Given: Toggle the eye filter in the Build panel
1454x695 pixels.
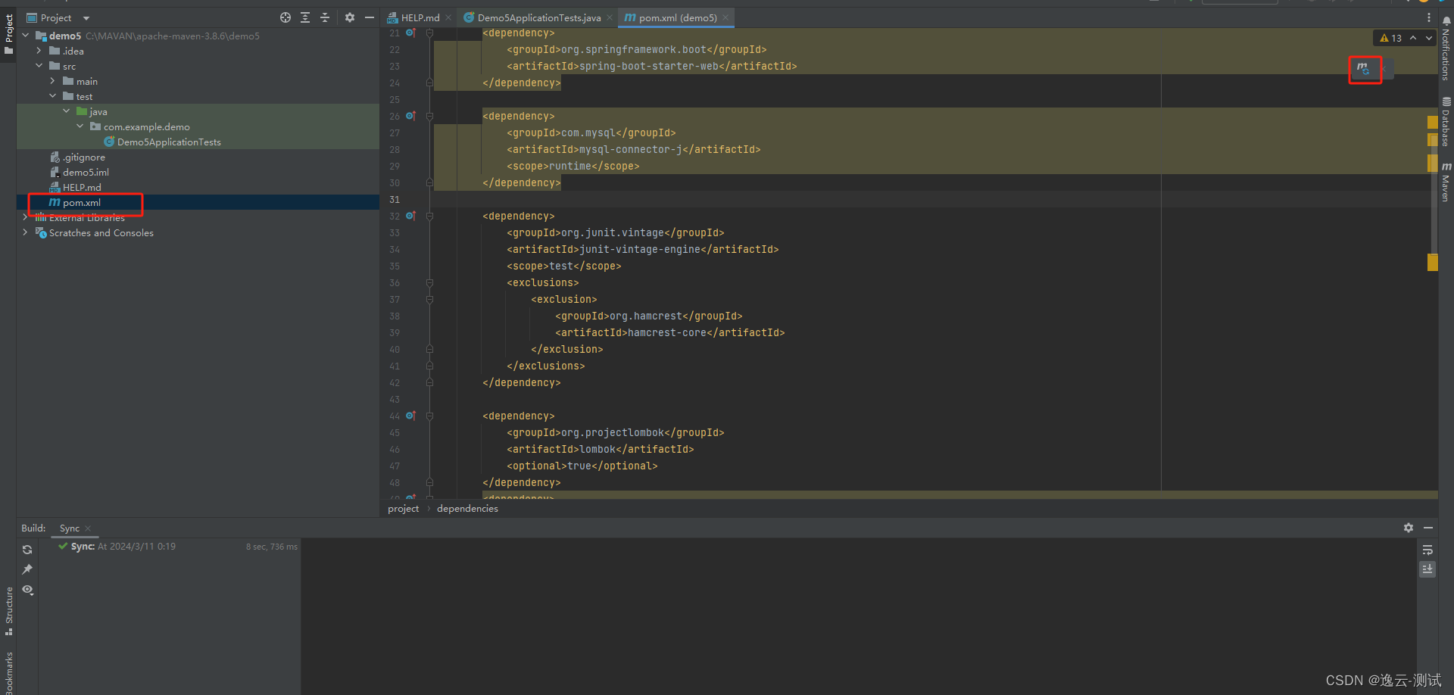Looking at the screenshot, I should pyautogui.click(x=27, y=590).
